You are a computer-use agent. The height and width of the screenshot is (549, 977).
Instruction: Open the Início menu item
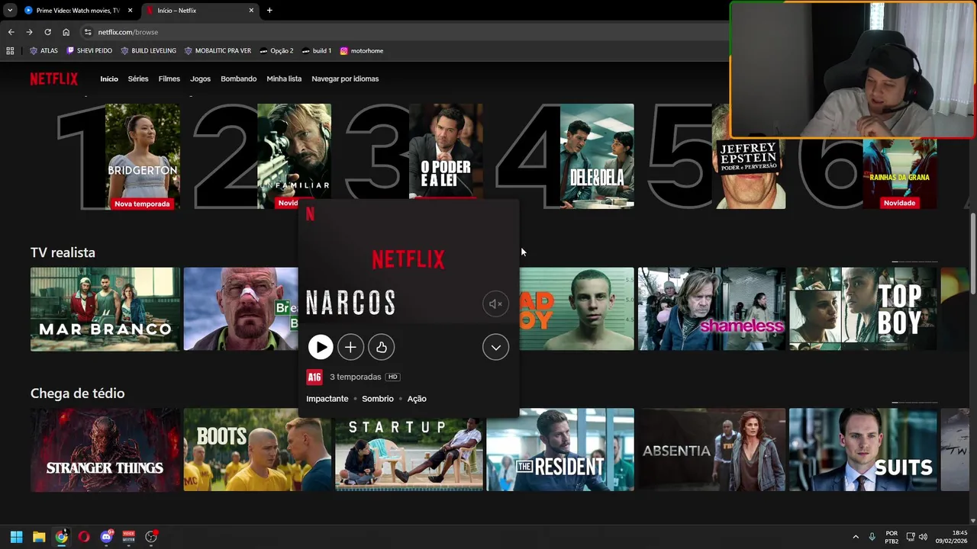(x=109, y=79)
